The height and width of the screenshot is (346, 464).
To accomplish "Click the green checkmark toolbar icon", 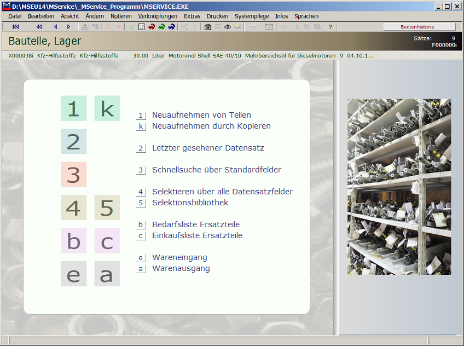I will tap(132, 27).
